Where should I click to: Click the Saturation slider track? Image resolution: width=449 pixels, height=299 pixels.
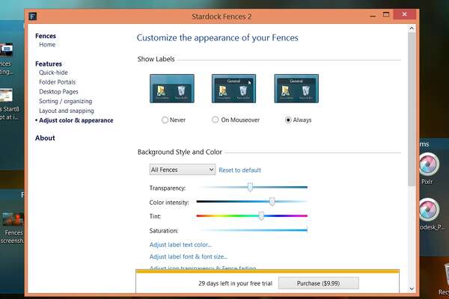coord(252,229)
